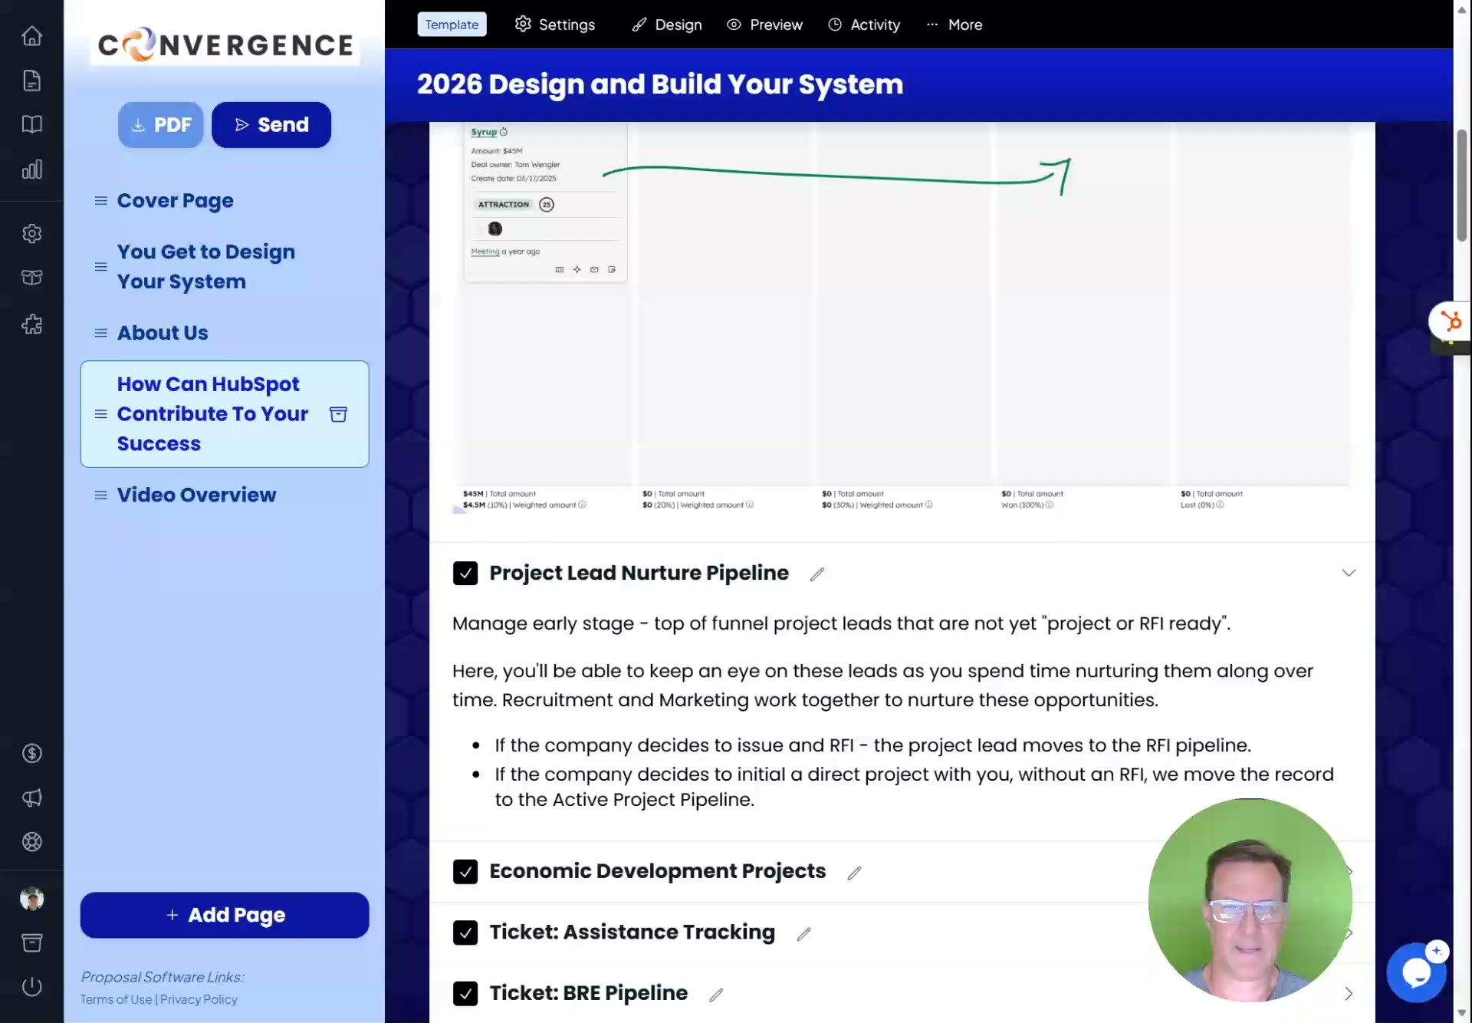Click the power logout icon
Viewport: 1472px width, 1023px height.
31,987
